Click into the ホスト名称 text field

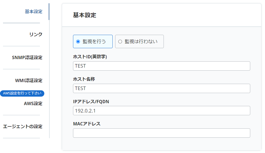point(161,88)
